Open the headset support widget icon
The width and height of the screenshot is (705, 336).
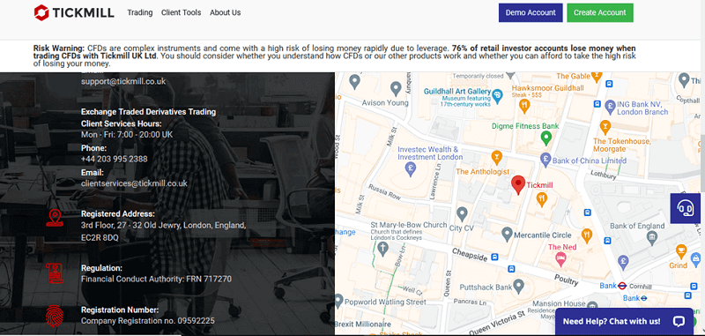click(x=686, y=208)
